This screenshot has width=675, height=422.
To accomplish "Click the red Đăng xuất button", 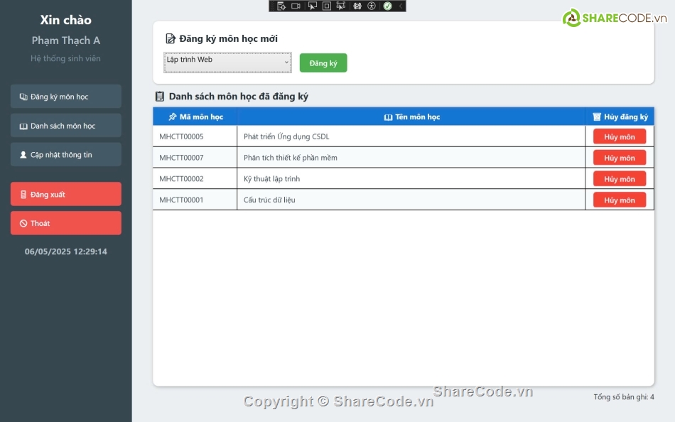I will point(66,194).
